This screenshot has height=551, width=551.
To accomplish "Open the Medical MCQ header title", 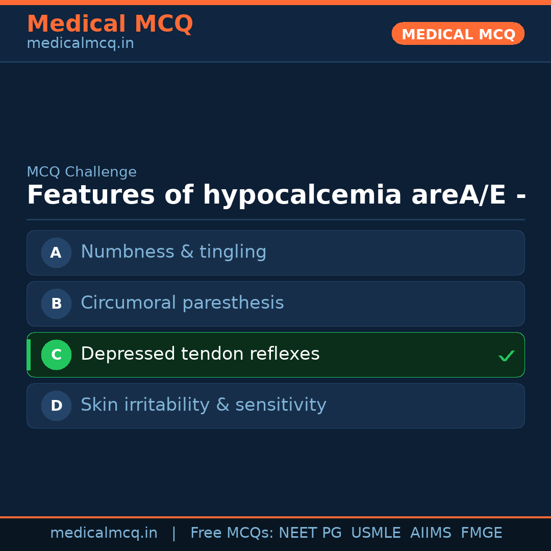I will [110, 24].
